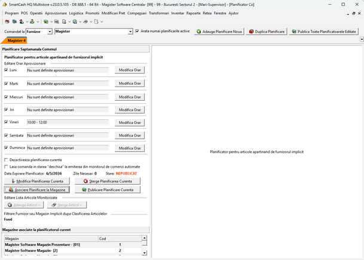
Task: Click Publica Toate Planificatoarele Editate button
Action: tap(324, 32)
